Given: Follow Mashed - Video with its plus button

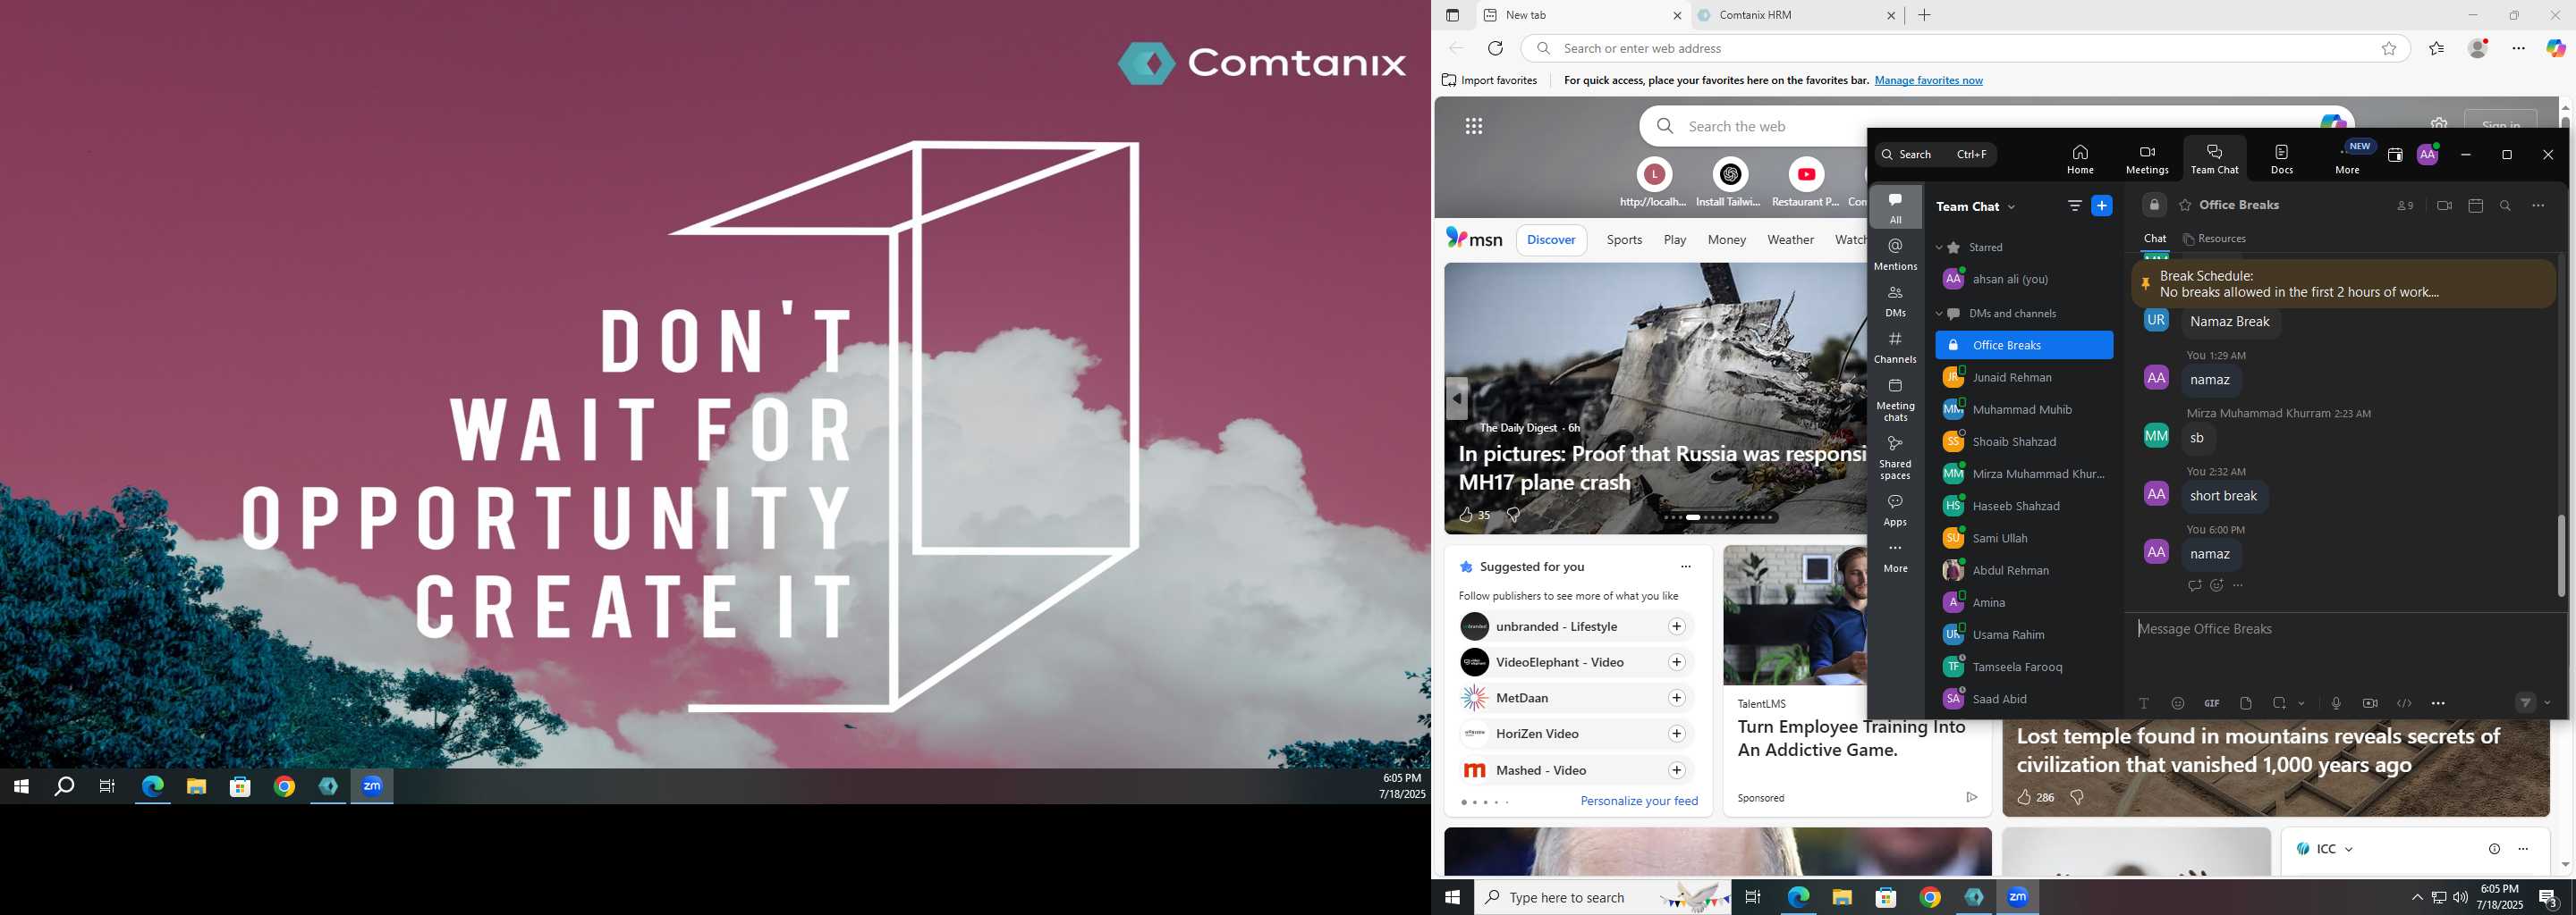Looking at the screenshot, I should coord(1677,770).
